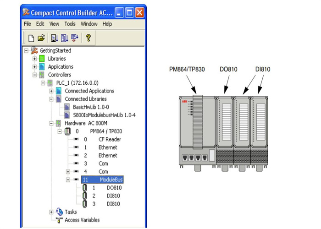The width and height of the screenshot is (321, 229).
Task: Click the Connected Libraries icon
Action: [59, 99]
